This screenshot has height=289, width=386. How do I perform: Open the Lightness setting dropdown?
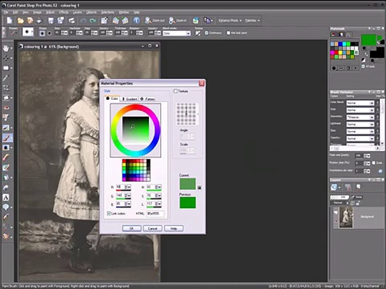(x=360, y=124)
